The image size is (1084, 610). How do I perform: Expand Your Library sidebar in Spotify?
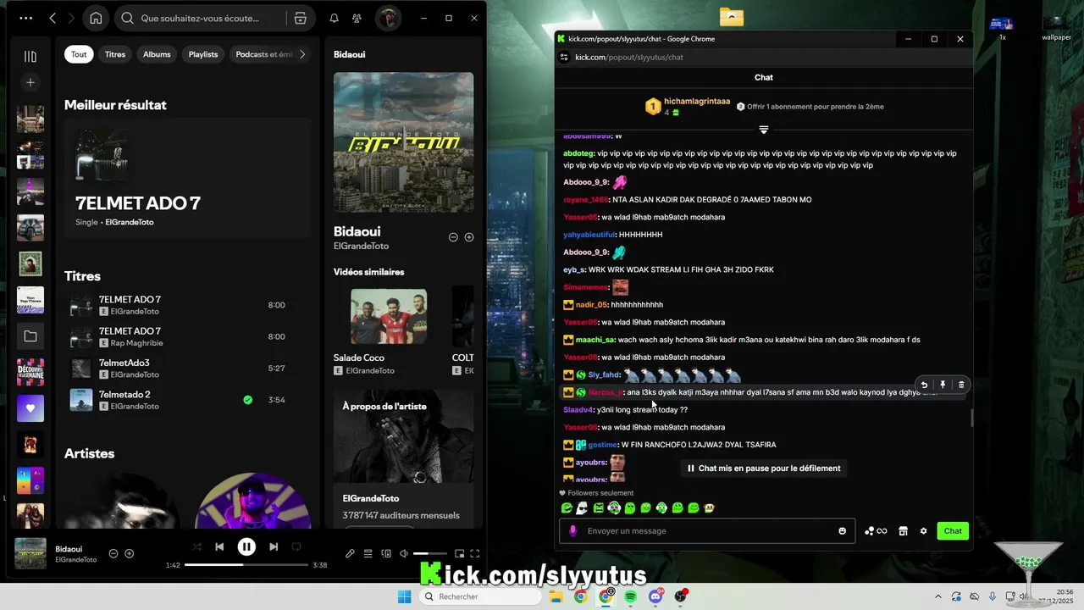(30, 57)
